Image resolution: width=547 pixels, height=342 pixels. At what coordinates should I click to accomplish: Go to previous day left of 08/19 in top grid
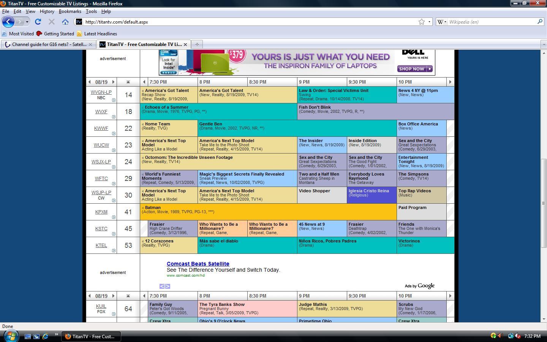[90, 82]
